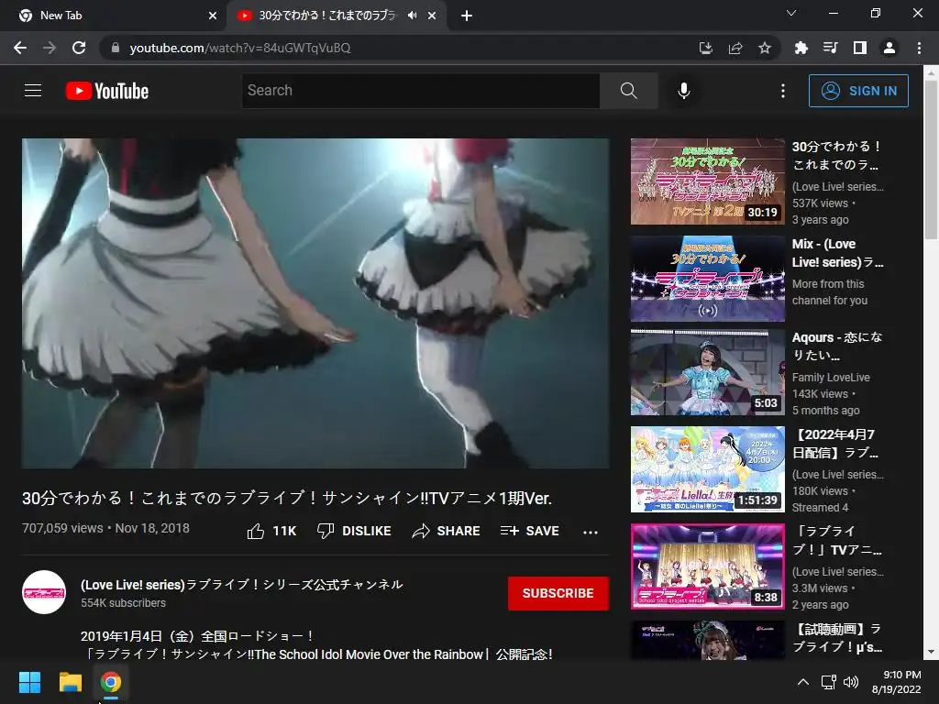Viewport: 939px width, 704px height.
Task: Open Love Live channel avatar
Action: pos(44,592)
